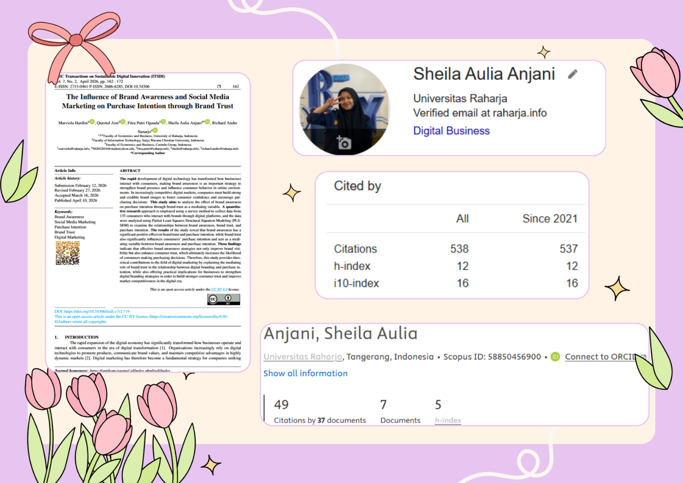Click the Universitas Raharja line in Scholar profile
The image size is (683, 483).
460,98
